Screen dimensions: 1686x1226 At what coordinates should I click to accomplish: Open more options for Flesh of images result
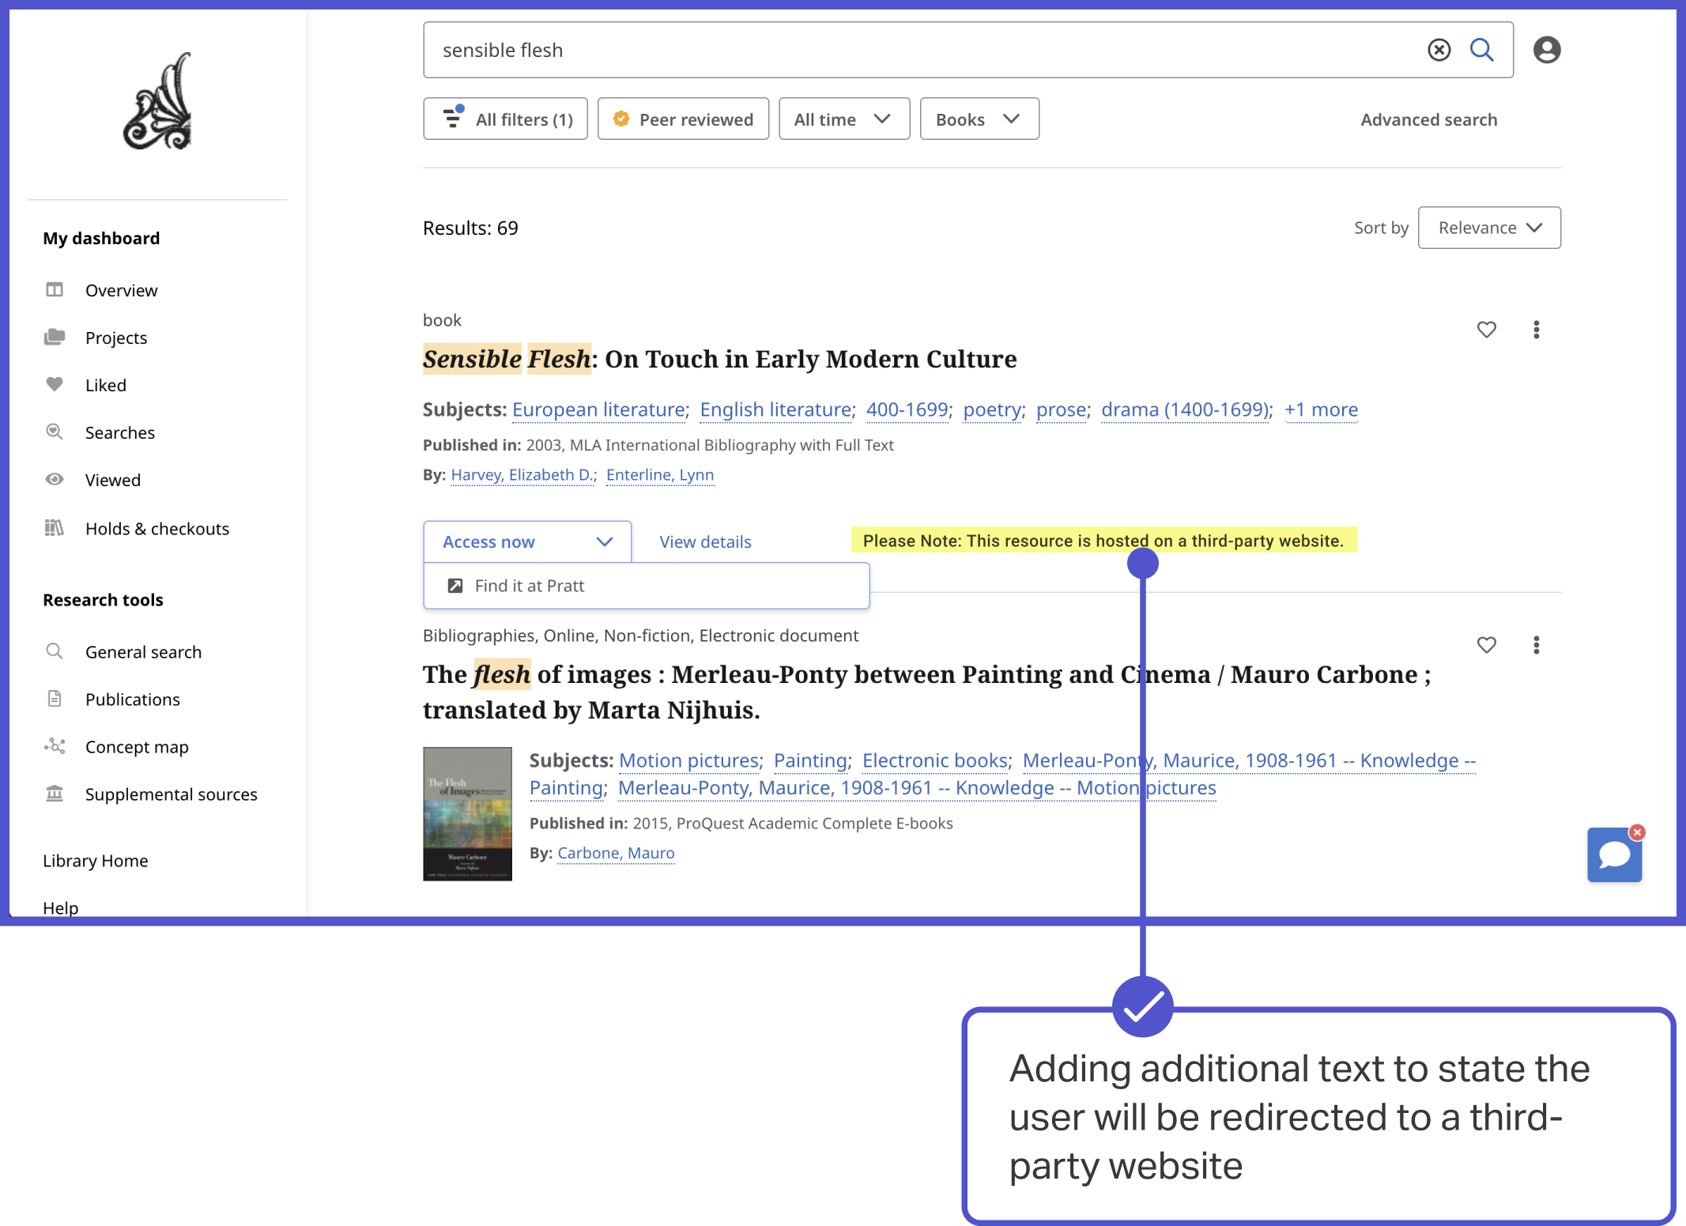(x=1536, y=645)
